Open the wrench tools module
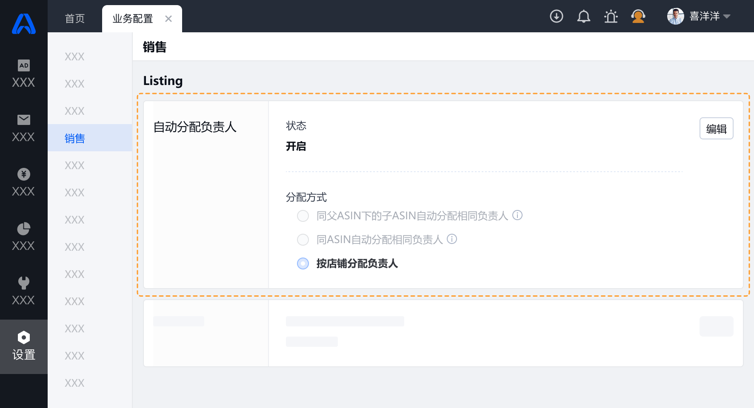This screenshot has width=754, height=408. 24,292
